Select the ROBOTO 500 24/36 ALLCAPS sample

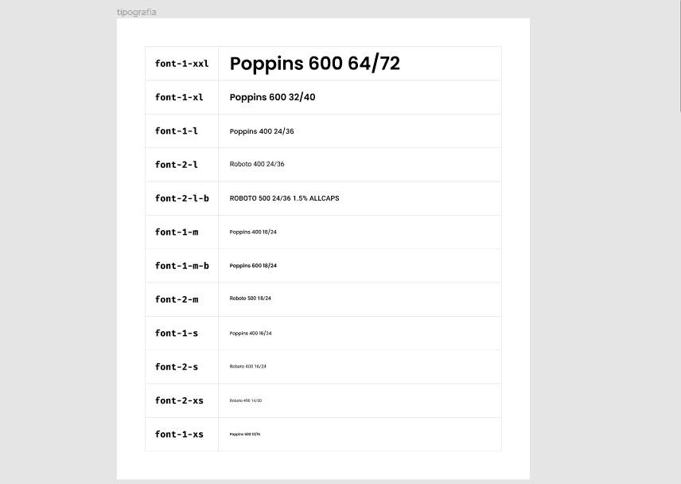point(284,198)
